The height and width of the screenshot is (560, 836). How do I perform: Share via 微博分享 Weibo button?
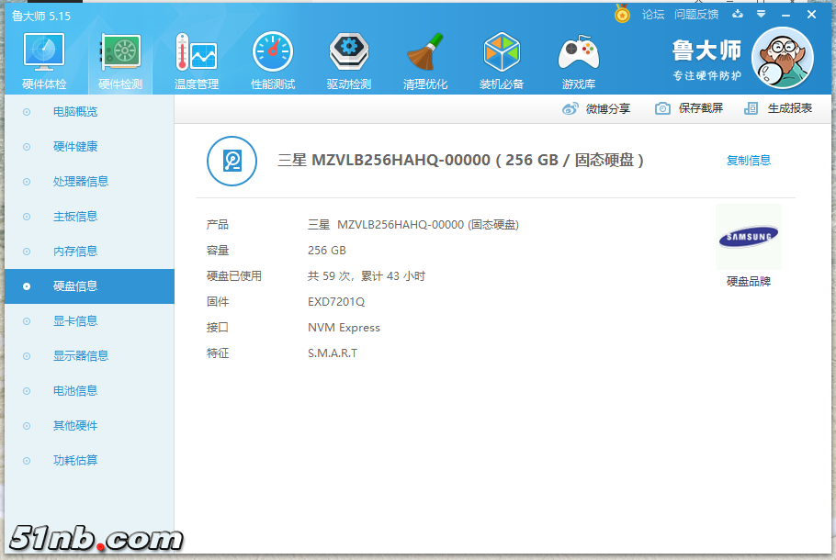[x=597, y=108]
